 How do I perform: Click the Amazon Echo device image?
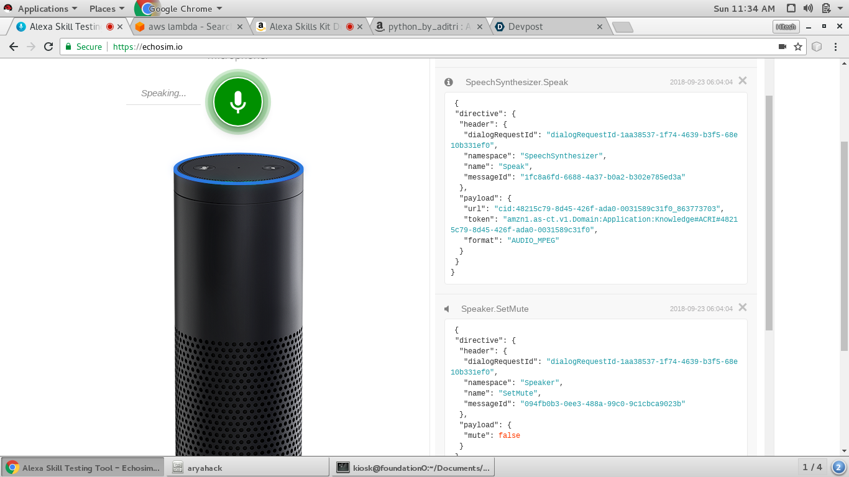pos(239,304)
